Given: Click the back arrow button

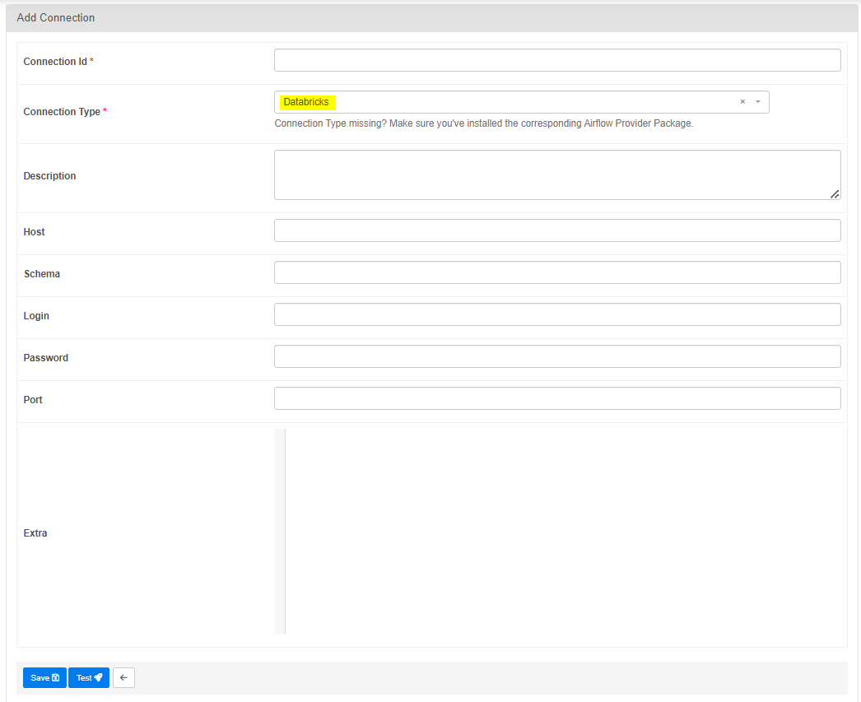Looking at the screenshot, I should [123, 677].
